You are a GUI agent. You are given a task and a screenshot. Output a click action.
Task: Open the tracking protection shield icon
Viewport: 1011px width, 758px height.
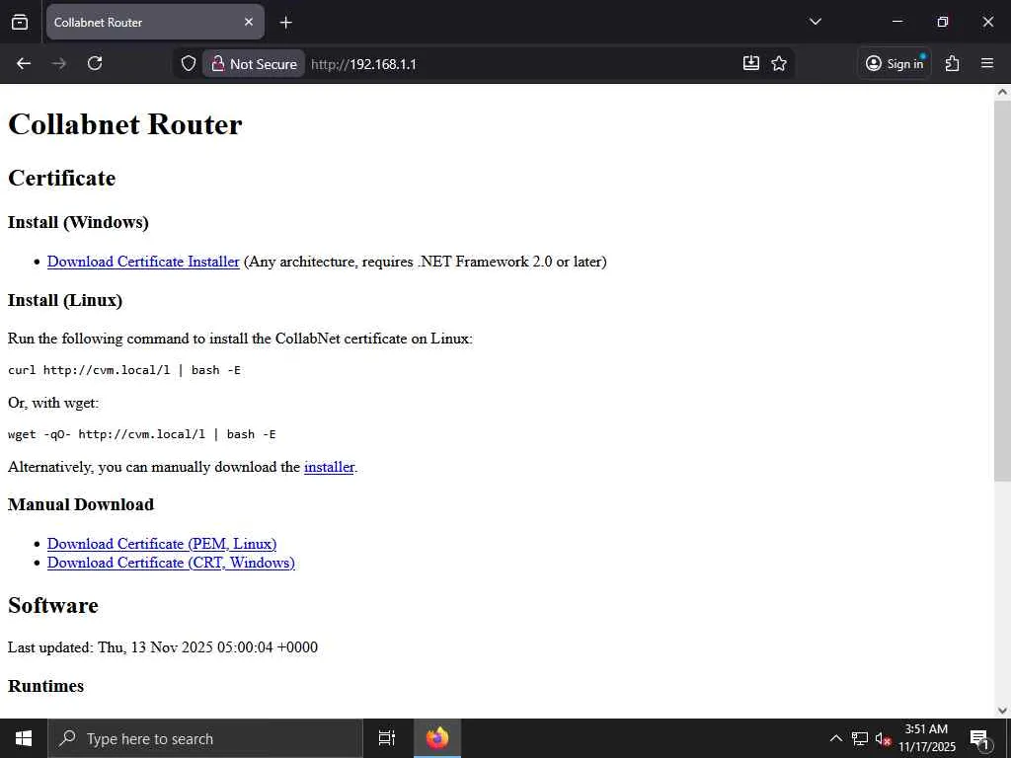(188, 63)
